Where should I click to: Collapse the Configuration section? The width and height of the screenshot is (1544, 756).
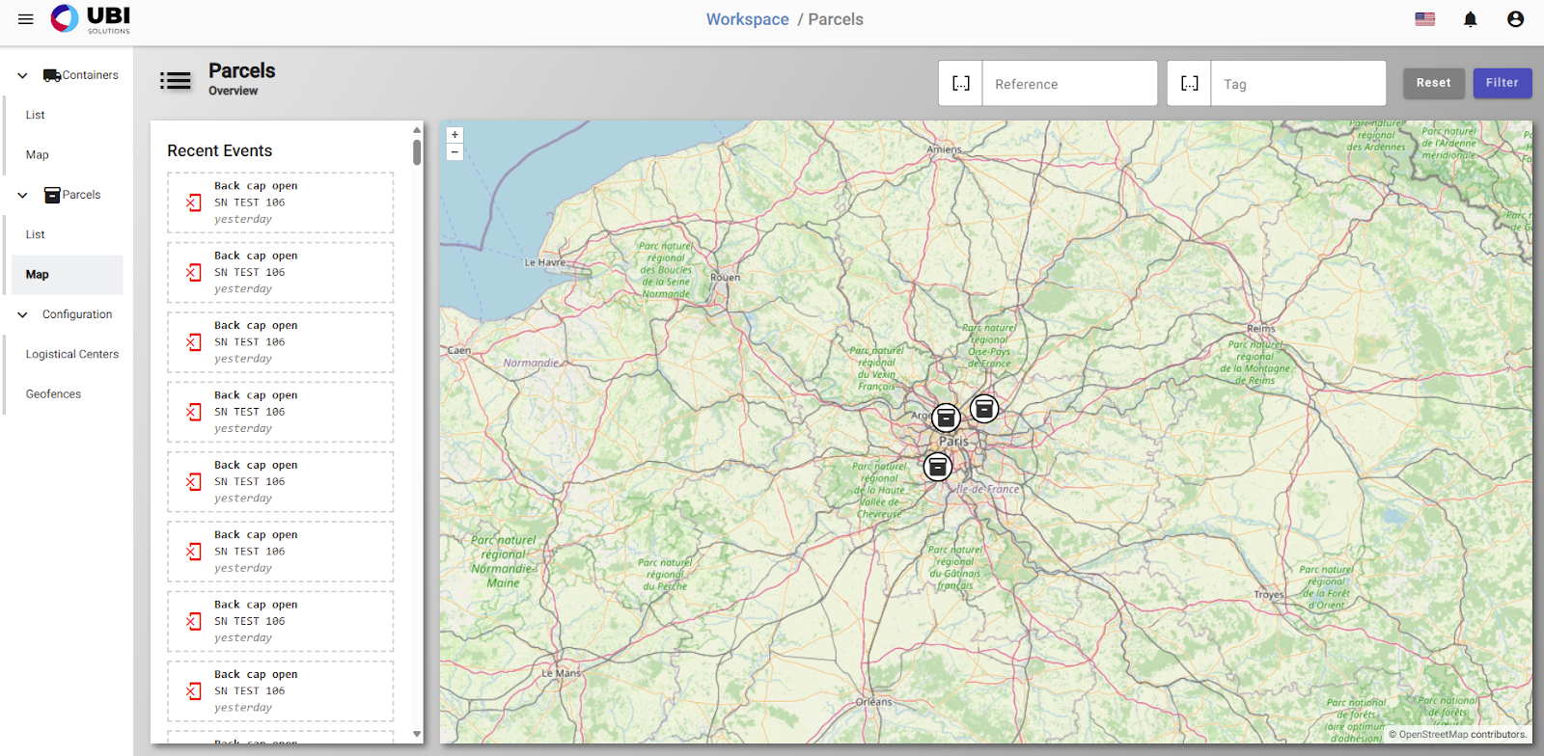click(x=22, y=314)
